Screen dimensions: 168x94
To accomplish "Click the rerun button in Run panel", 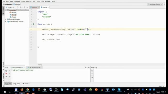I will coord(6,71).
